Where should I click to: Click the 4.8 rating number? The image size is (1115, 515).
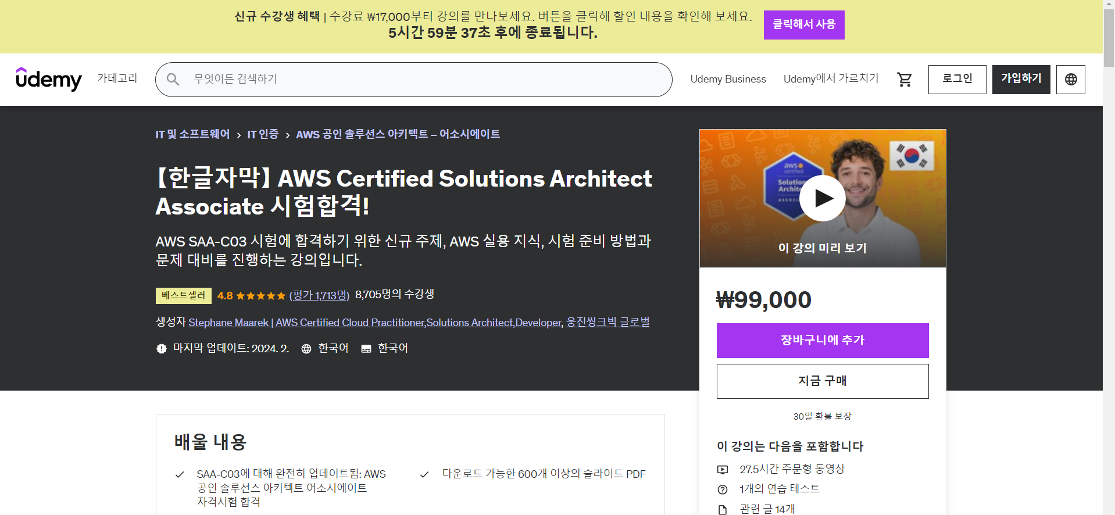(225, 296)
